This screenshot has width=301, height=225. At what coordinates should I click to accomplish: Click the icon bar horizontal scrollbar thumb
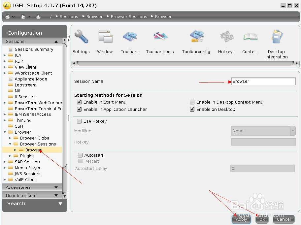pos(185,63)
